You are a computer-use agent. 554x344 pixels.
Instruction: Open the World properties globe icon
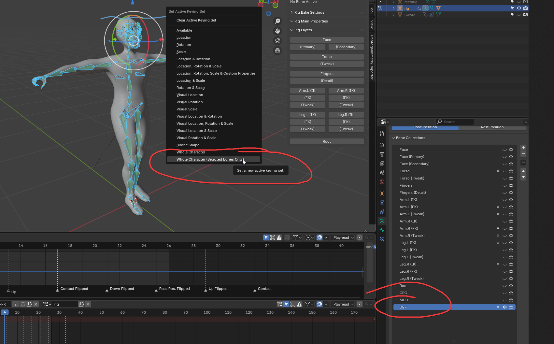[382, 182]
